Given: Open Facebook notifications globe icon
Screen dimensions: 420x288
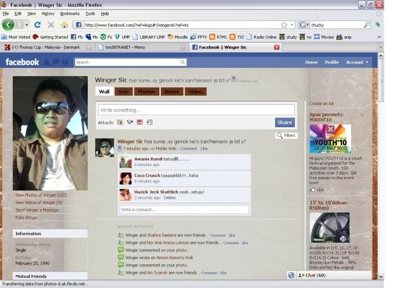Looking at the screenshot, I should tap(65, 62).
